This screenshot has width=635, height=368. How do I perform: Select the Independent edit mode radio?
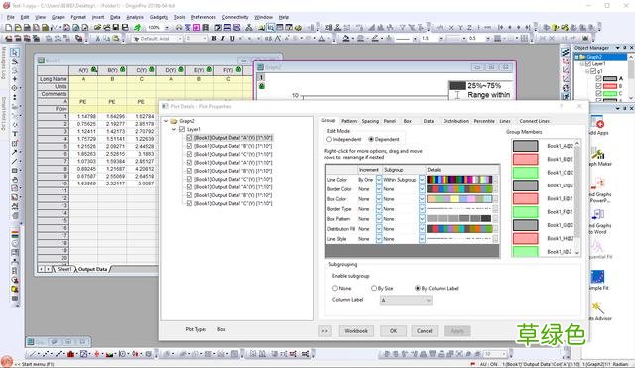pyautogui.click(x=329, y=139)
